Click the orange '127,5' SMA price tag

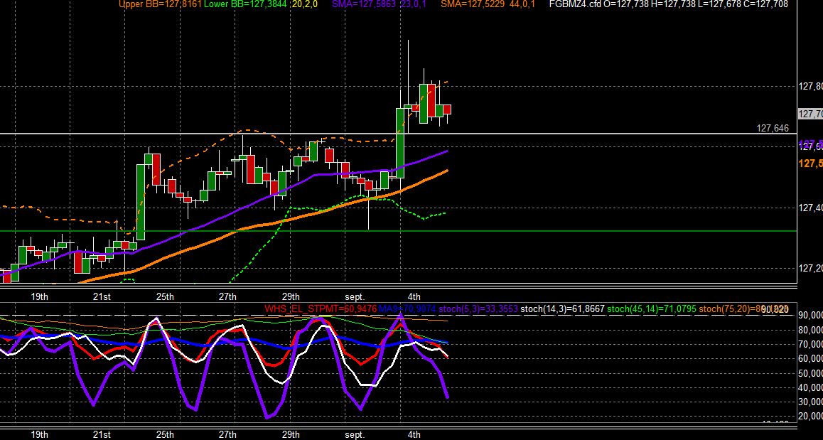[810, 163]
